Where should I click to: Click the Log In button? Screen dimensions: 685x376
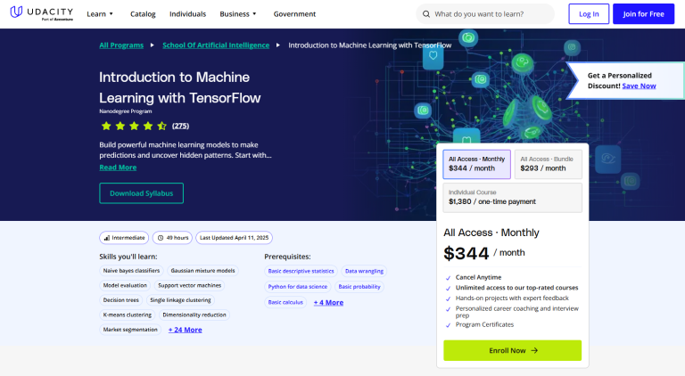click(589, 14)
